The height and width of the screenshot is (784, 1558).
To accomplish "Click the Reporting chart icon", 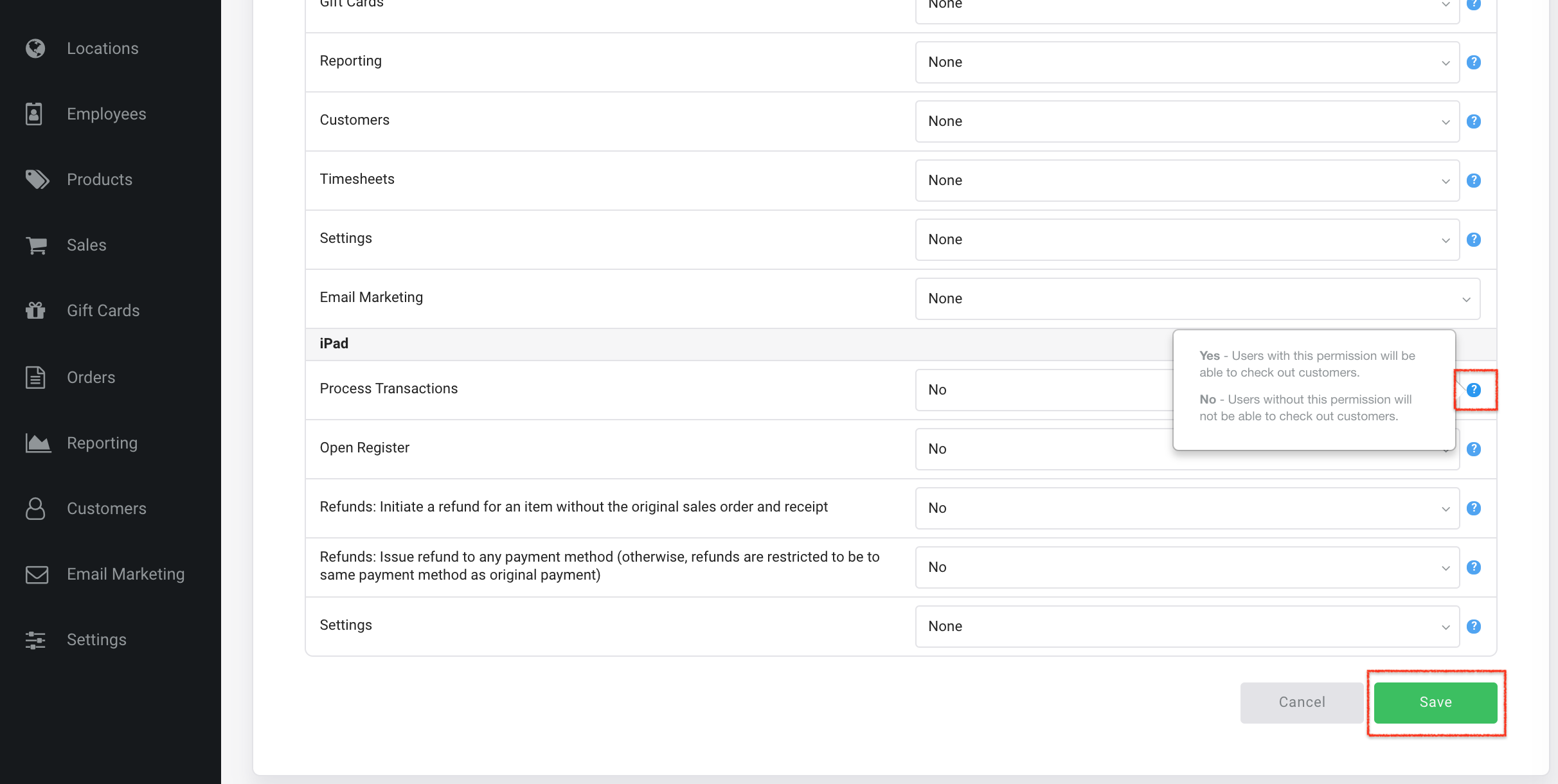I will pyautogui.click(x=38, y=443).
